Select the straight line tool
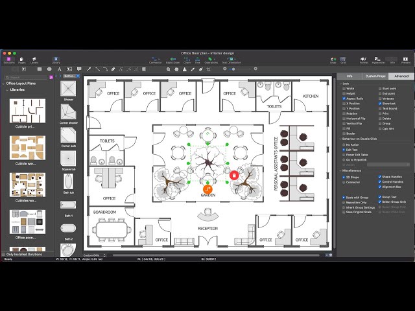The height and width of the screenshot is (311, 415). click(x=97, y=69)
